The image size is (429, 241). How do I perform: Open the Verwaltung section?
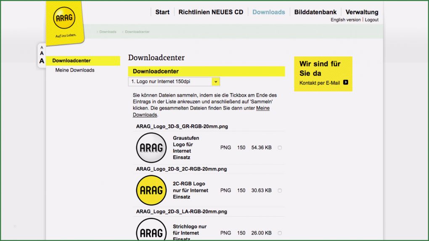(x=362, y=12)
